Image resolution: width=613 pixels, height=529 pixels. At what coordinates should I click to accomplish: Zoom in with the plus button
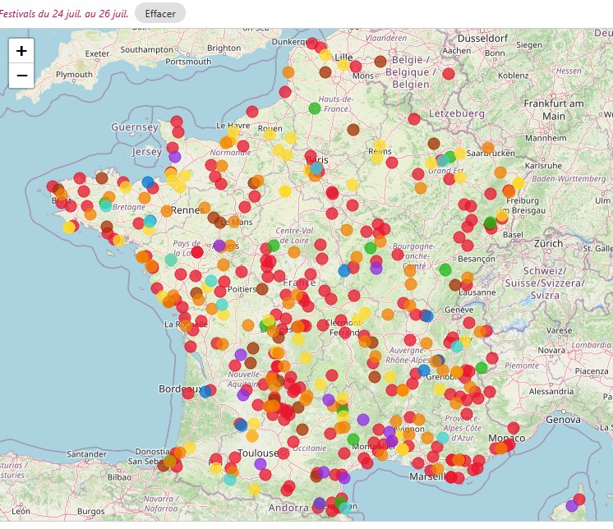click(21, 51)
